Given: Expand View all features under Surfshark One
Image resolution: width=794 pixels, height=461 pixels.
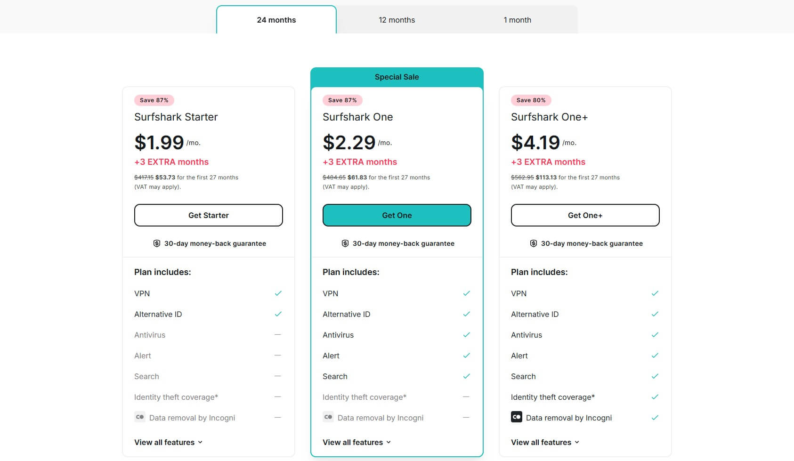Looking at the screenshot, I should (356, 442).
